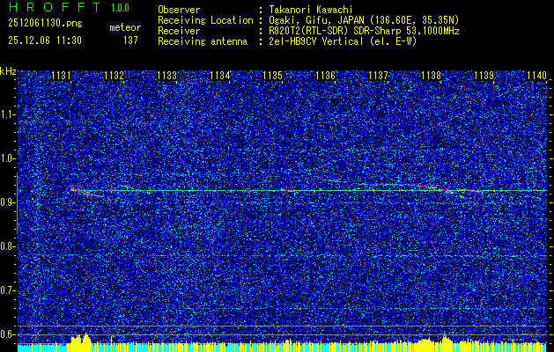Click the date stamp 25.12.06 11:30
This screenshot has width=554, height=352.
click(45, 40)
